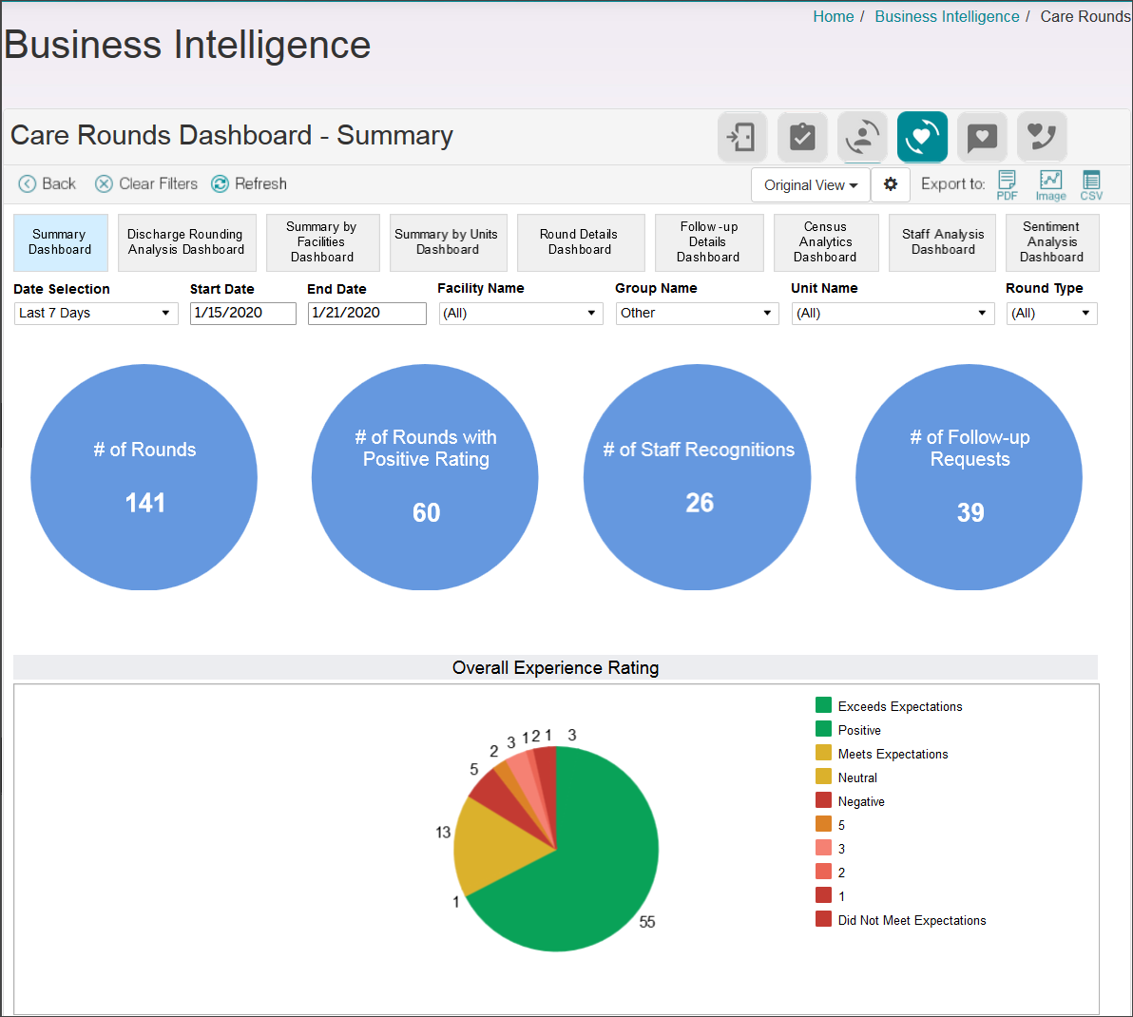Expand the Group Name dropdown showing Other

pyautogui.click(x=697, y=313)
